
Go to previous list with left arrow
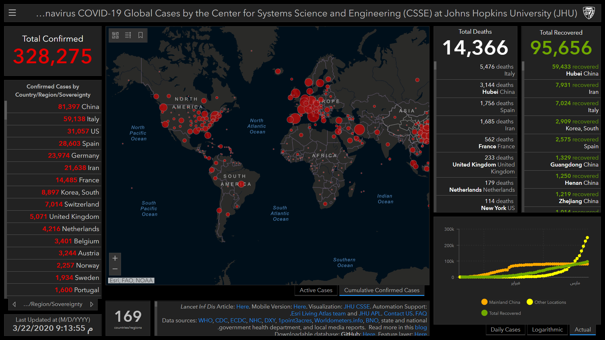(14, 304)
